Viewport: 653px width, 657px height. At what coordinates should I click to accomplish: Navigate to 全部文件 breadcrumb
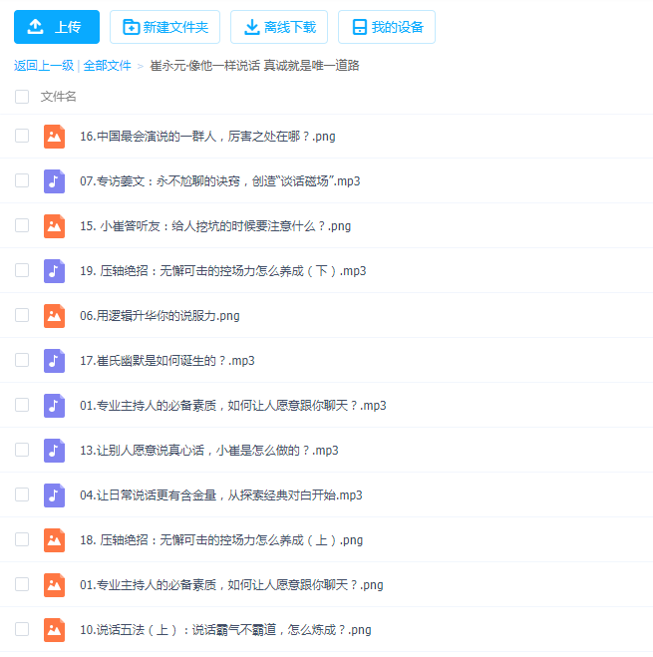pyautogui.click(x=107, y=66)
